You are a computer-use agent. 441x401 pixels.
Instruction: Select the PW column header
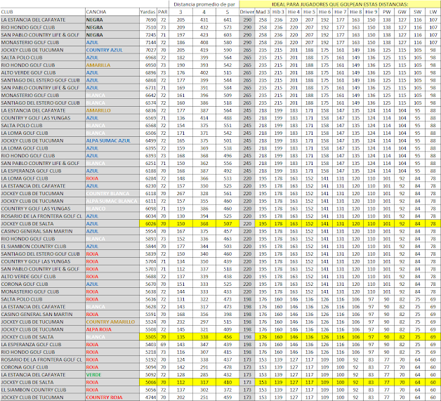pyautogui.click(x=387, y=12)
